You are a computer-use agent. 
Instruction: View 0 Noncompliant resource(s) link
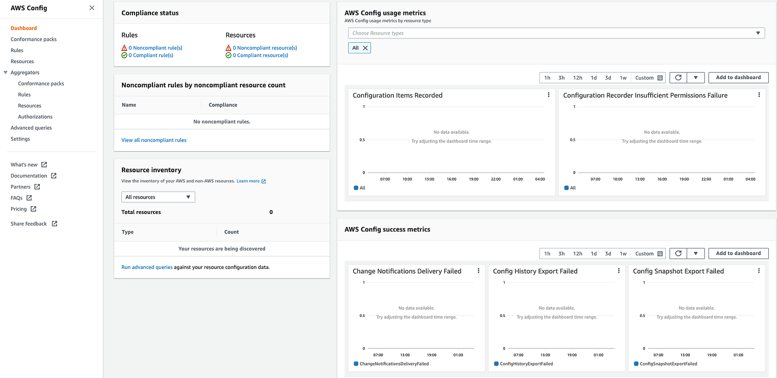pyautogui.click(x=265, y=48)
